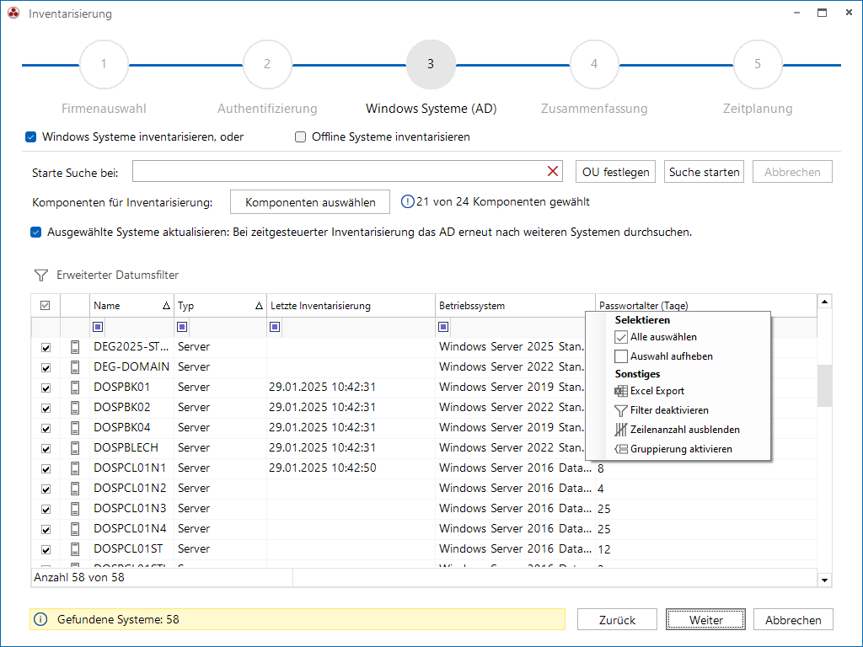863x647 pixels.
Task: Click the Filter deaktivieren funnel icon
Action: point(621,410)
